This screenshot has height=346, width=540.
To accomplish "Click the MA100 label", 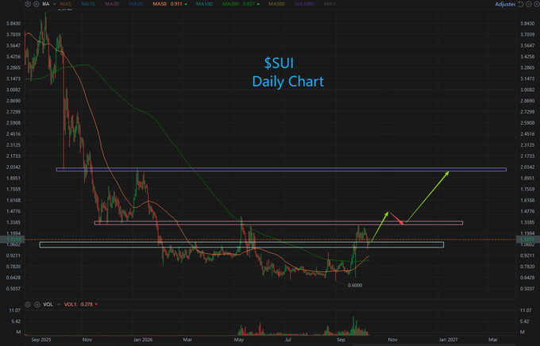I will 203,4.
